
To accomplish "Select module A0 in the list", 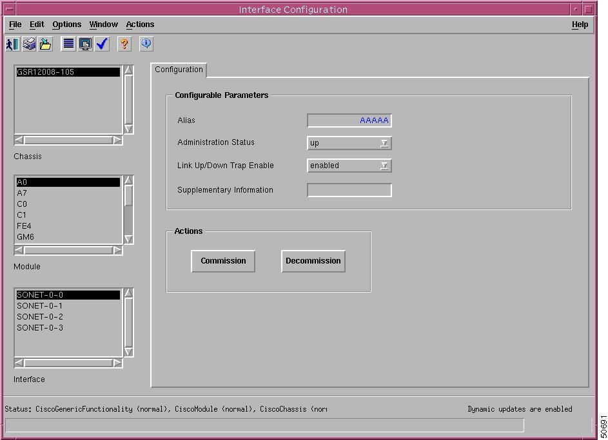I will click(x=68, y=182).
